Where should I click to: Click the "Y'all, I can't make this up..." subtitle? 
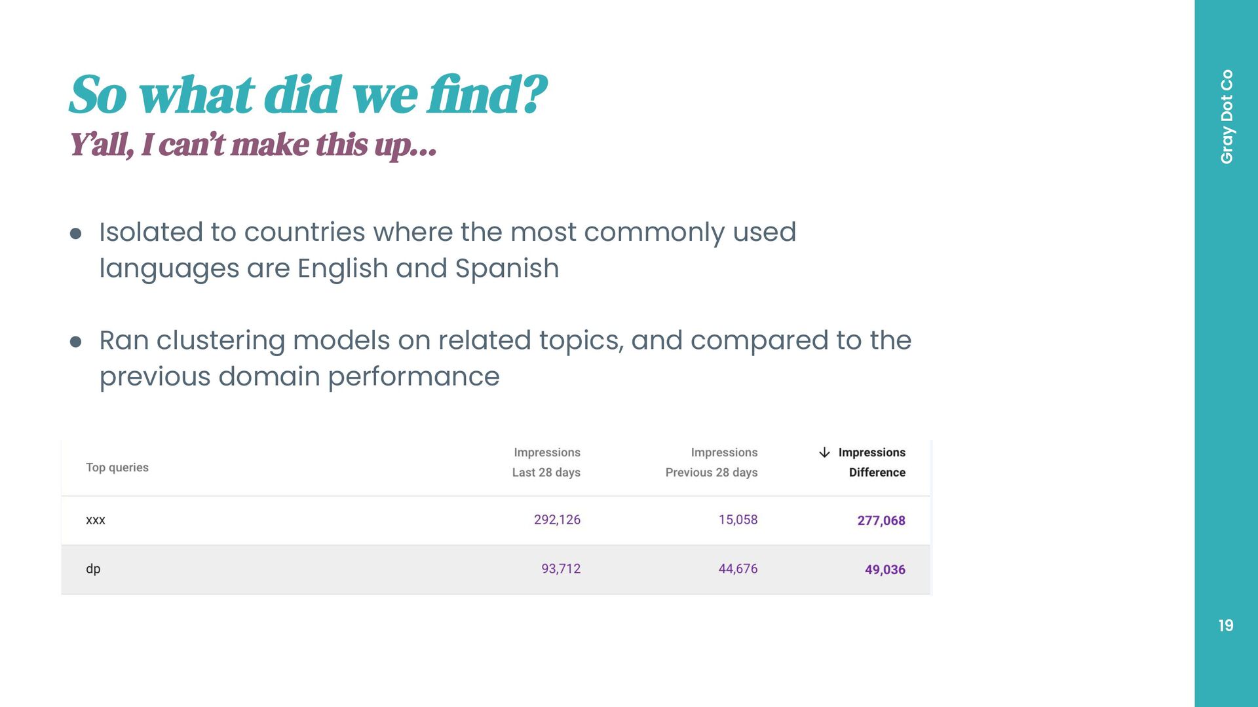pyautogui.click(x=253, y=145)
